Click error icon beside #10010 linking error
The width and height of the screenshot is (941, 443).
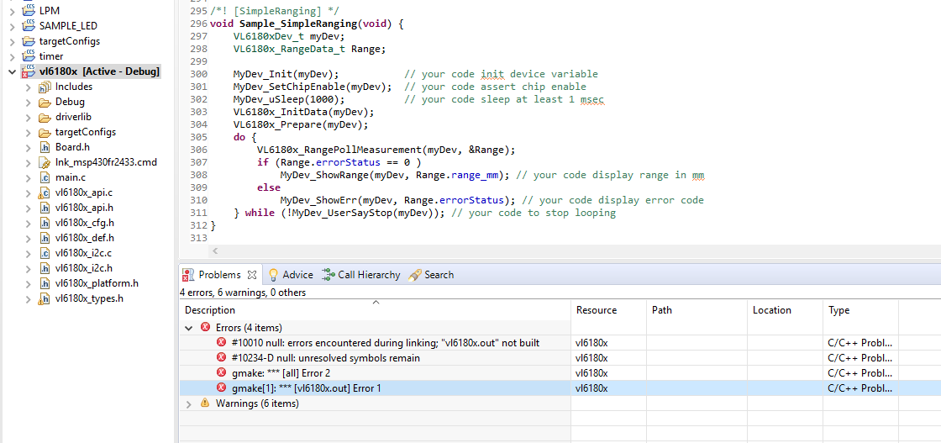pyautogui.click(x=222, y=343)
